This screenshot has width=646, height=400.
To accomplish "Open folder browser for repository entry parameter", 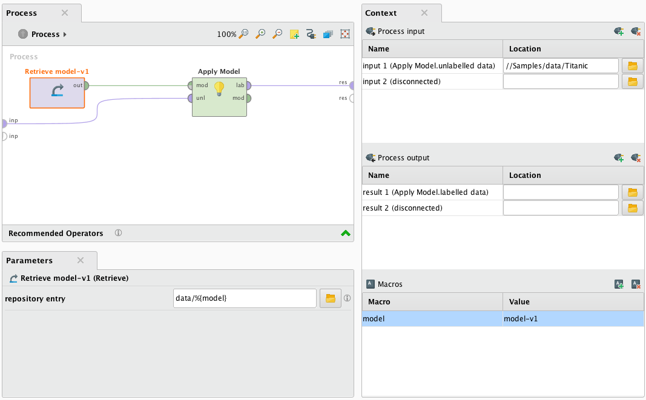I will [x=330, y=298].
